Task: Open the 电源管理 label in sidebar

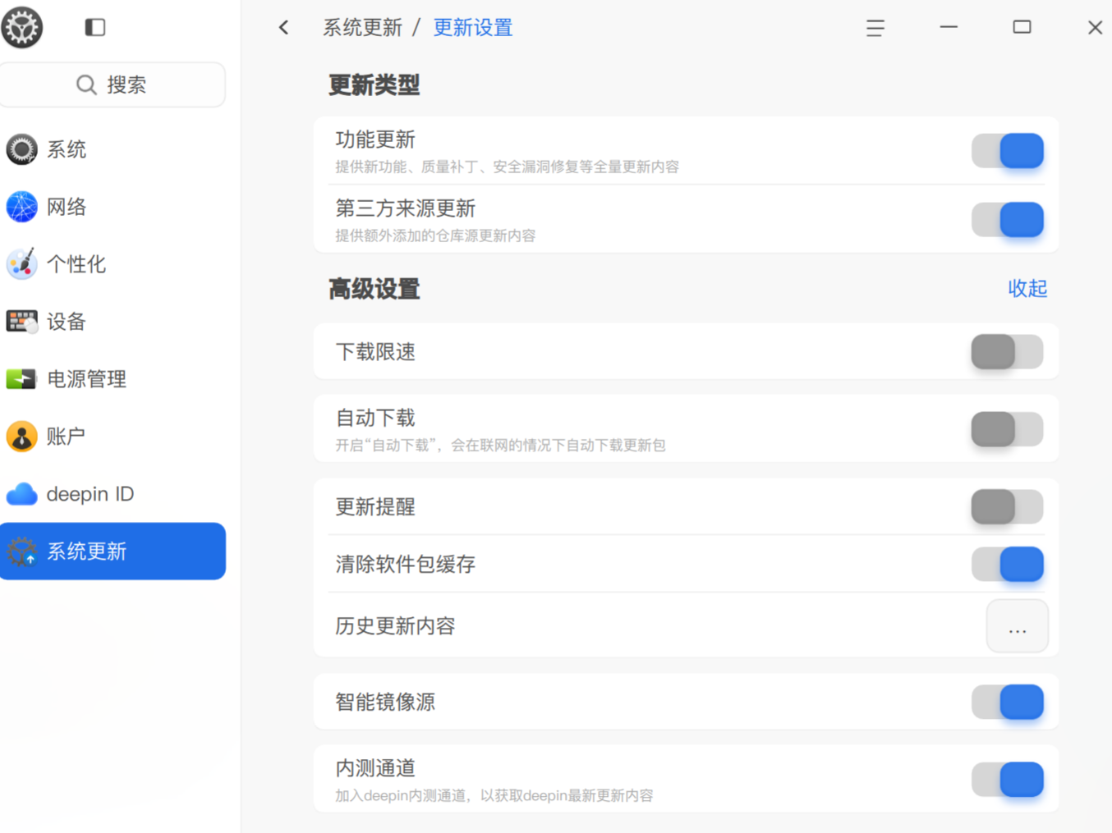Action: tap(86, 379)
